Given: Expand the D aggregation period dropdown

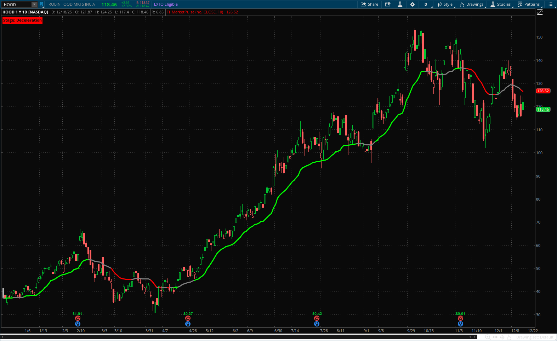Looking at the screenshot, I should click(x=426, y=4).
